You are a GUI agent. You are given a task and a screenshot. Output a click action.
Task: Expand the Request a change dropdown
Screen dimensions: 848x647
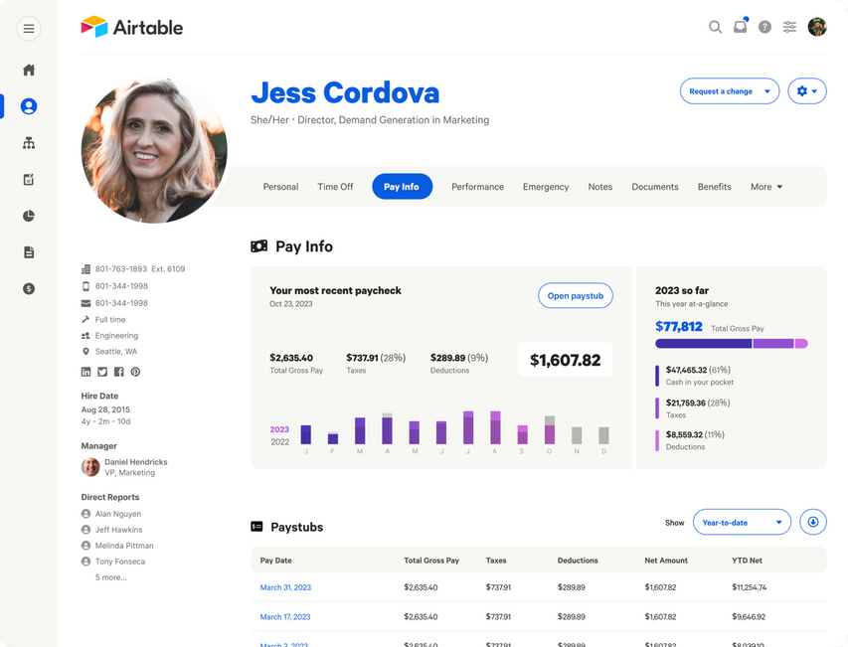click(730, 91)
